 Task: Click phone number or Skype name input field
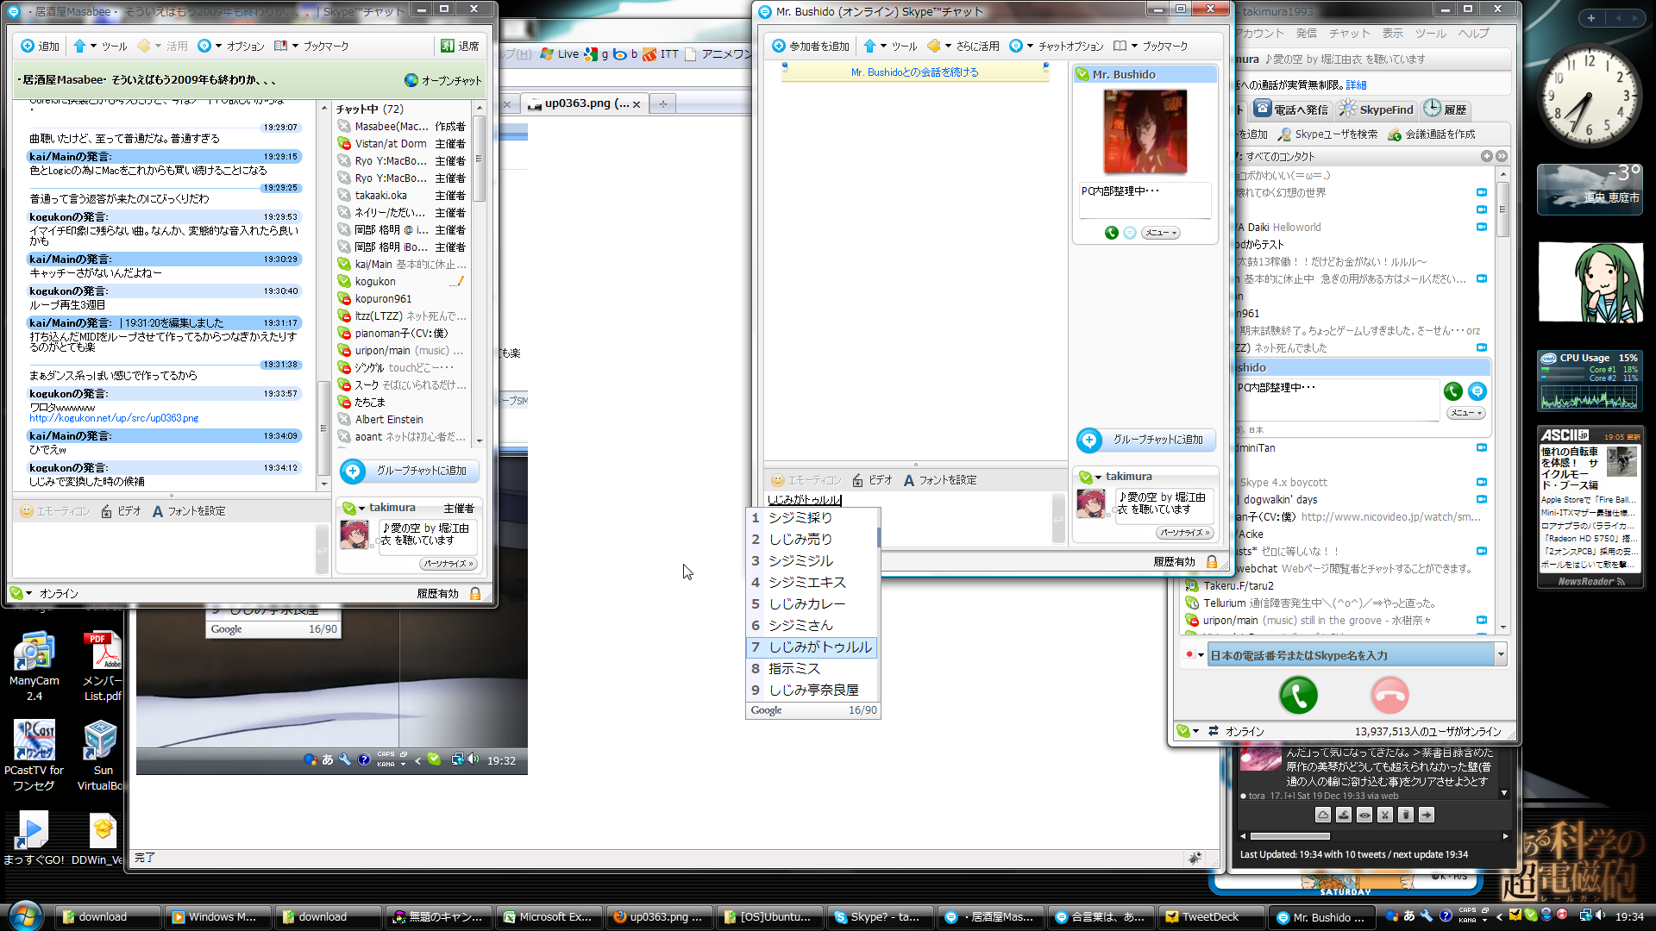[x=1351, y=655]
